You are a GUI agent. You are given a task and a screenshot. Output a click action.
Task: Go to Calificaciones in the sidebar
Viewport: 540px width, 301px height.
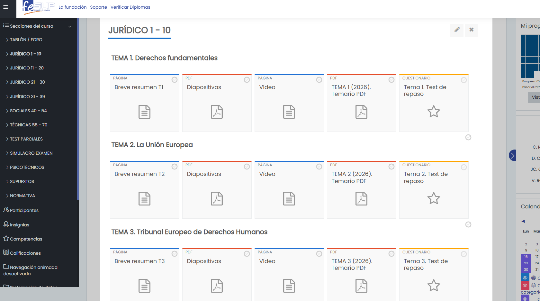coord(25,253)
